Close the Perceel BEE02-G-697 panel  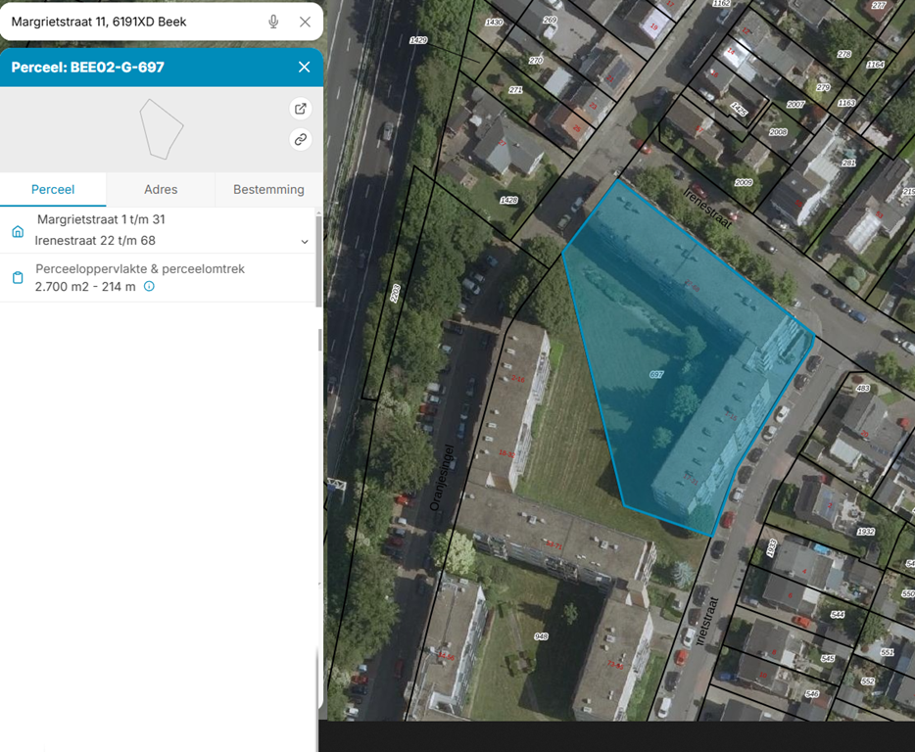click(304, 68)
